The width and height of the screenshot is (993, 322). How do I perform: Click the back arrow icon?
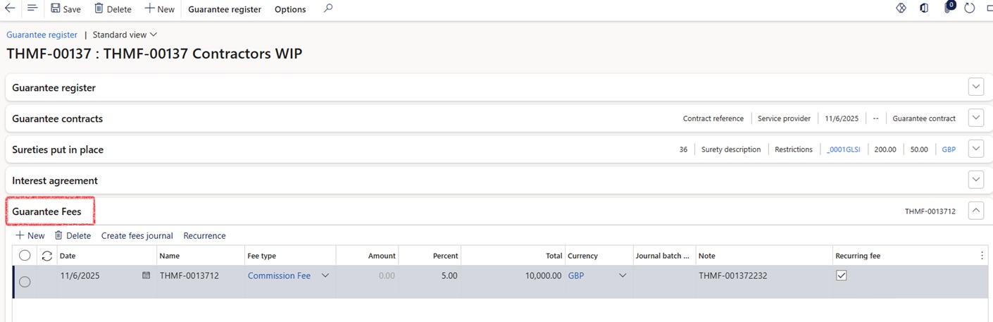[x=10, y=8]
